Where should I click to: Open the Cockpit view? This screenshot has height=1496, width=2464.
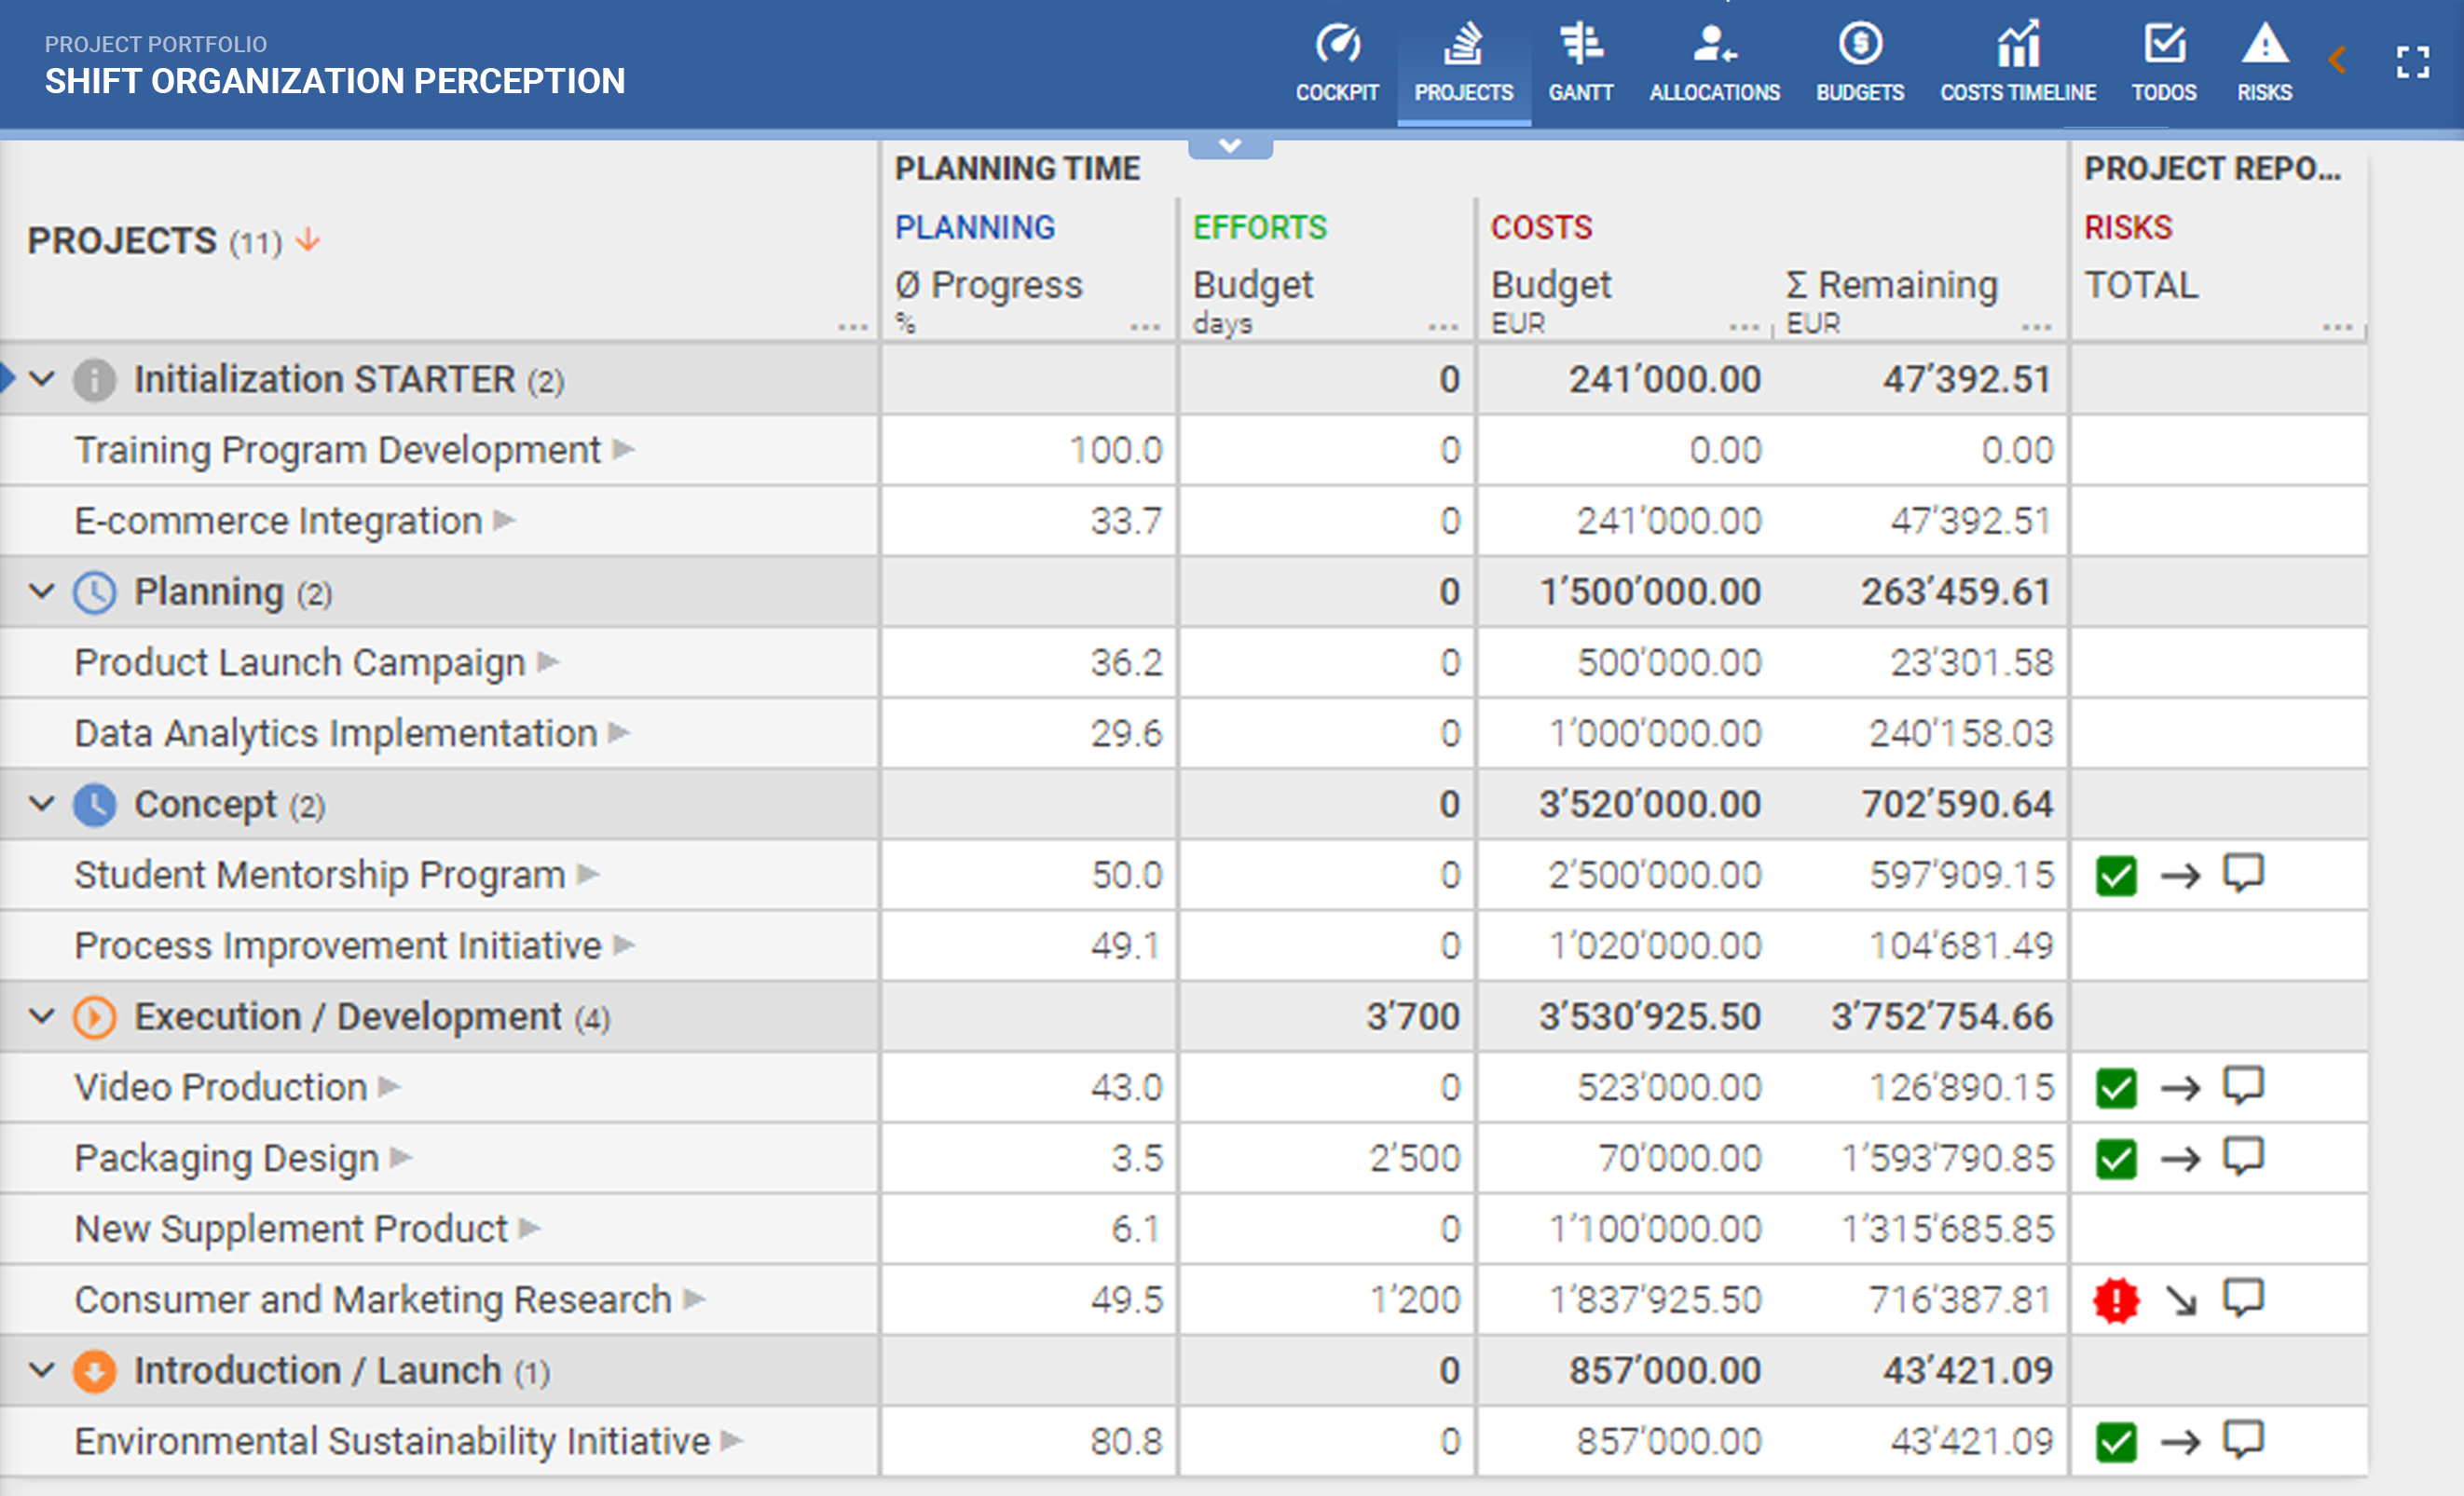click(x=1337, y=64)
